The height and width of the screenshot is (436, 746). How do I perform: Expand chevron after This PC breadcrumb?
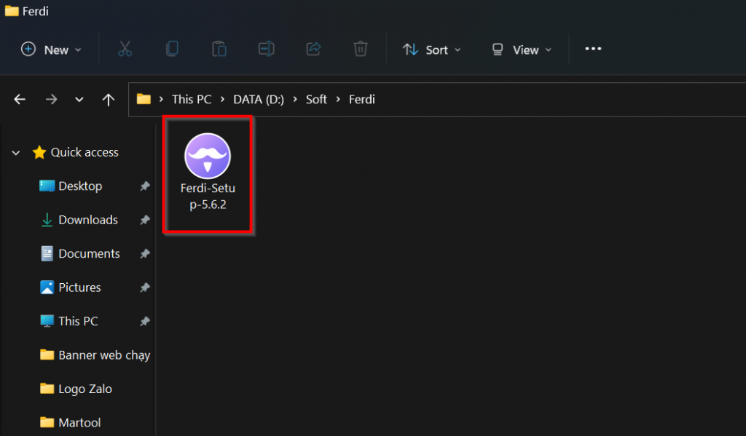point(222,100)
